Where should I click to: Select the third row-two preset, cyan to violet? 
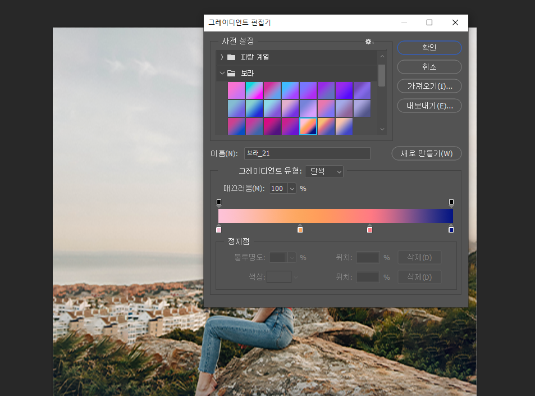pyautogui.click(x=272, y=108)
